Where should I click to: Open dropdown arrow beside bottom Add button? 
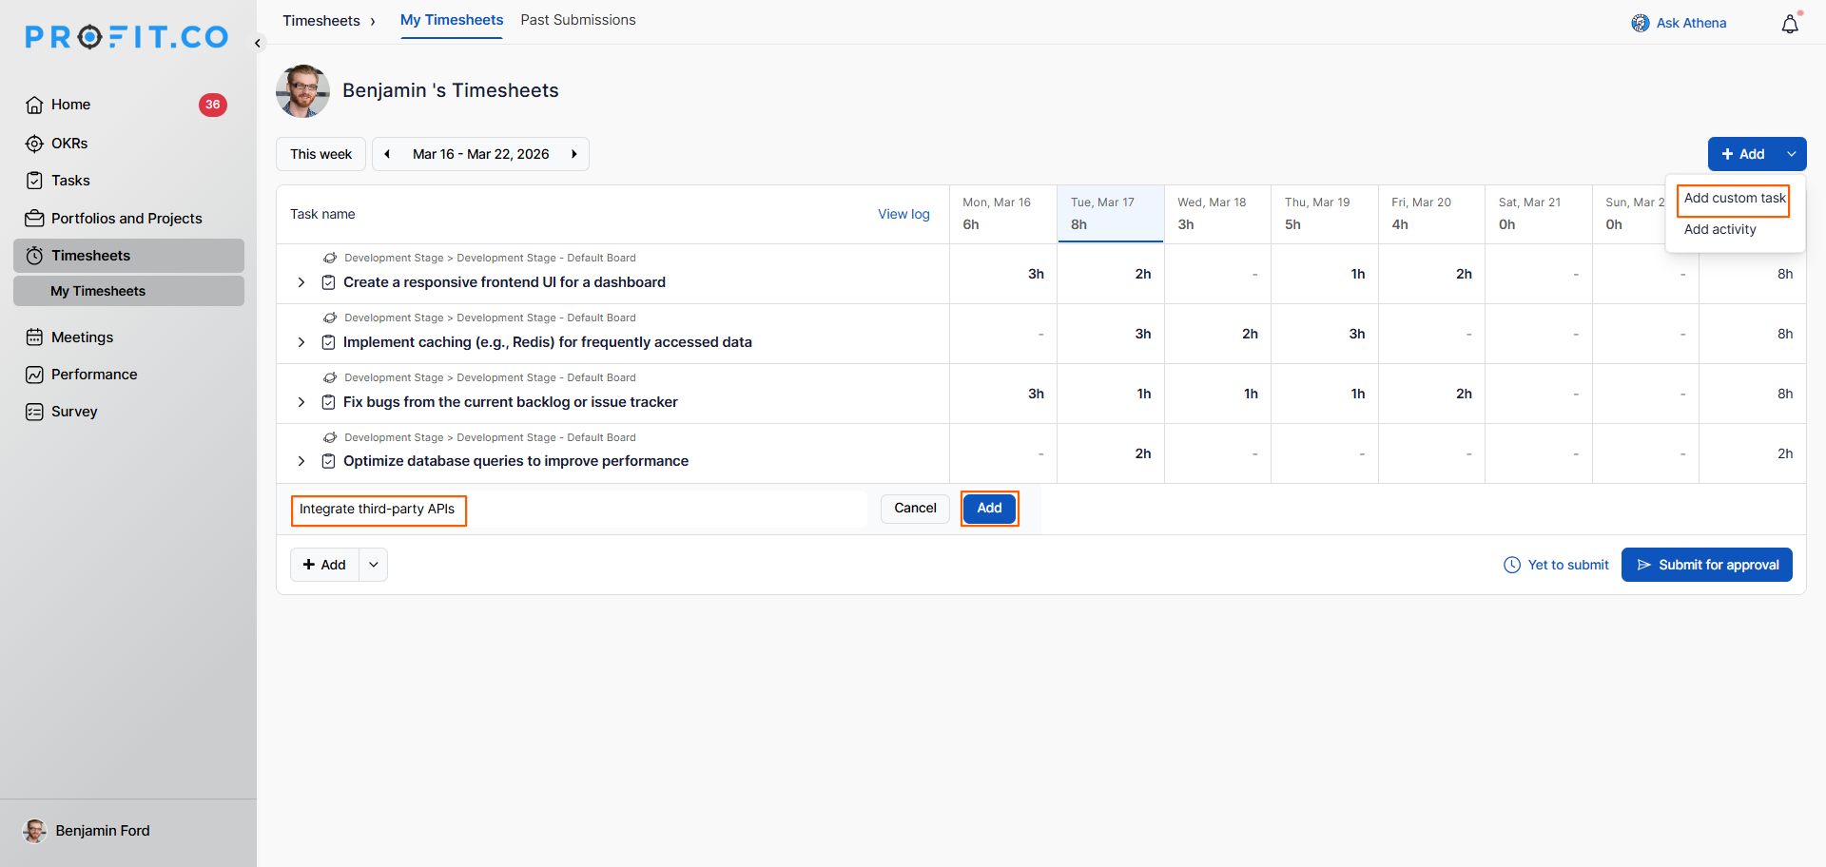374,565
